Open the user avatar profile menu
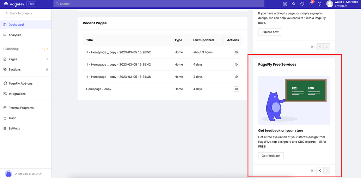The image size is (361, 178). tap(330, 4)
